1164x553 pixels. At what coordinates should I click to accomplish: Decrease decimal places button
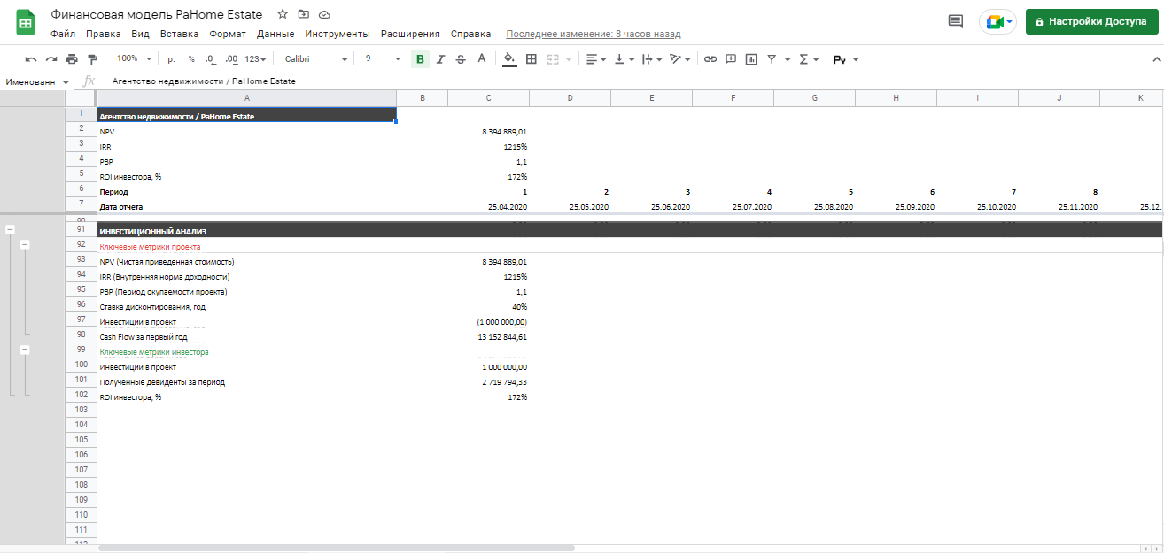click(x=211, y=59)
